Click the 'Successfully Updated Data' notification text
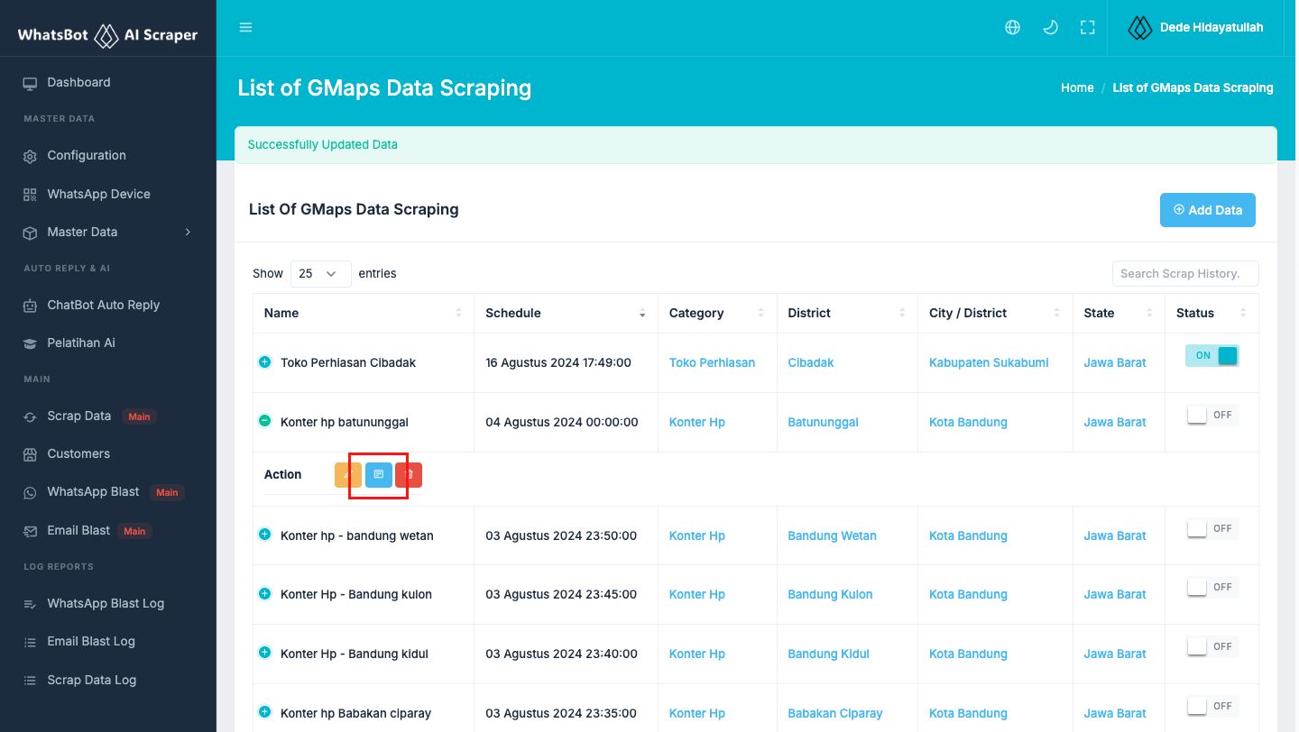 (x=323, y=145)
